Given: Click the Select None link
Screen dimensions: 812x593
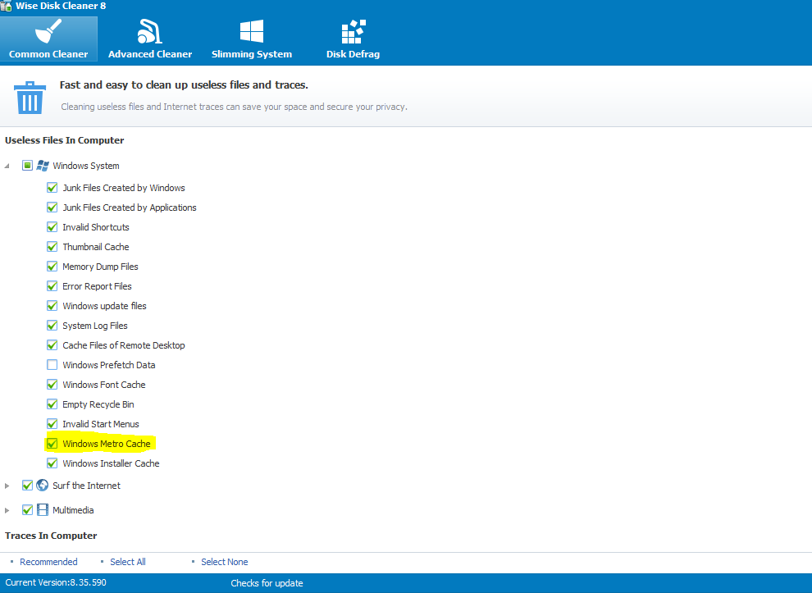Looking at the screenshot, I should point(224,562).
